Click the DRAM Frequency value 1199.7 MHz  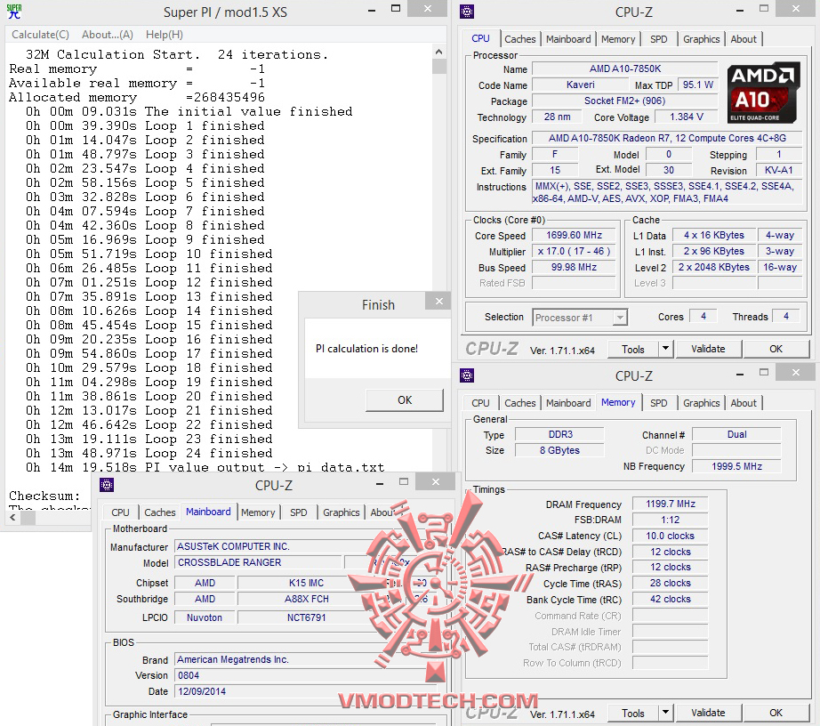tap(670, 504)
